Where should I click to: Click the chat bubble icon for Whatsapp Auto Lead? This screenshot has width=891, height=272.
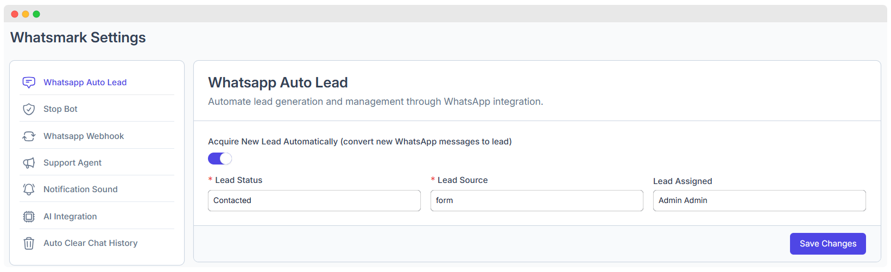coord(29,83)
